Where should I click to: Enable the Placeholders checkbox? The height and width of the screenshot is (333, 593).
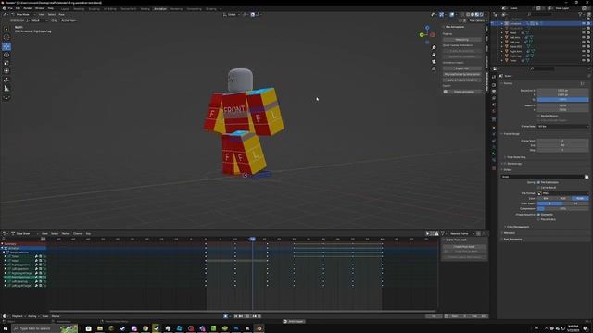click(x=538, y=219)
